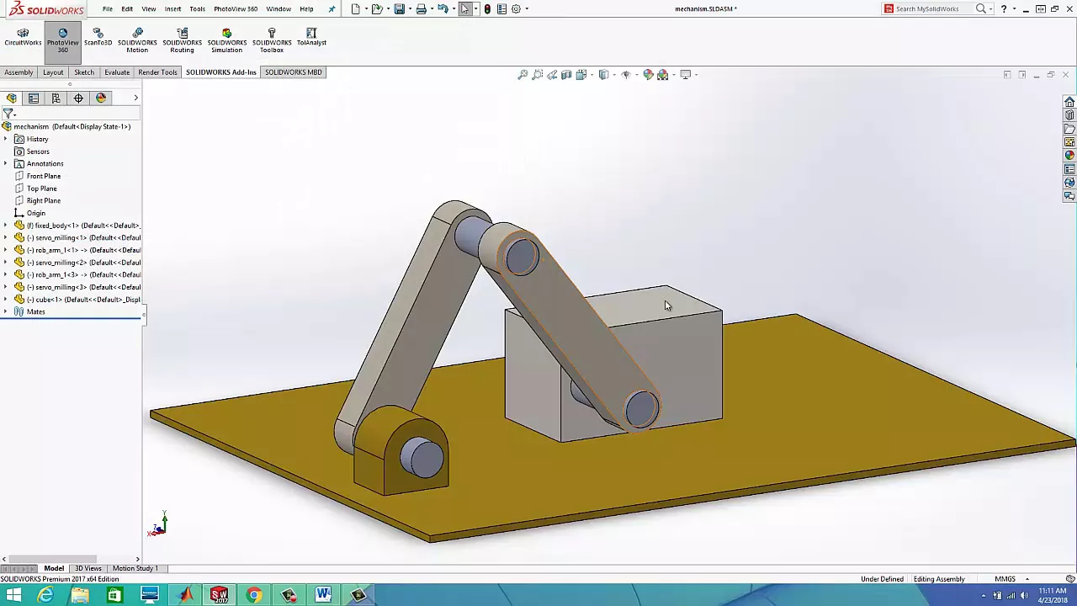Open the Options gear icon
This screenshot has height=606, width=1077.
[x=516, y=8]
